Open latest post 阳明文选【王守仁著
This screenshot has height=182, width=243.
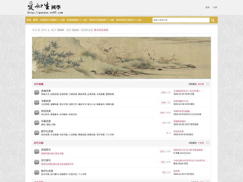click(x=189, y=150)
